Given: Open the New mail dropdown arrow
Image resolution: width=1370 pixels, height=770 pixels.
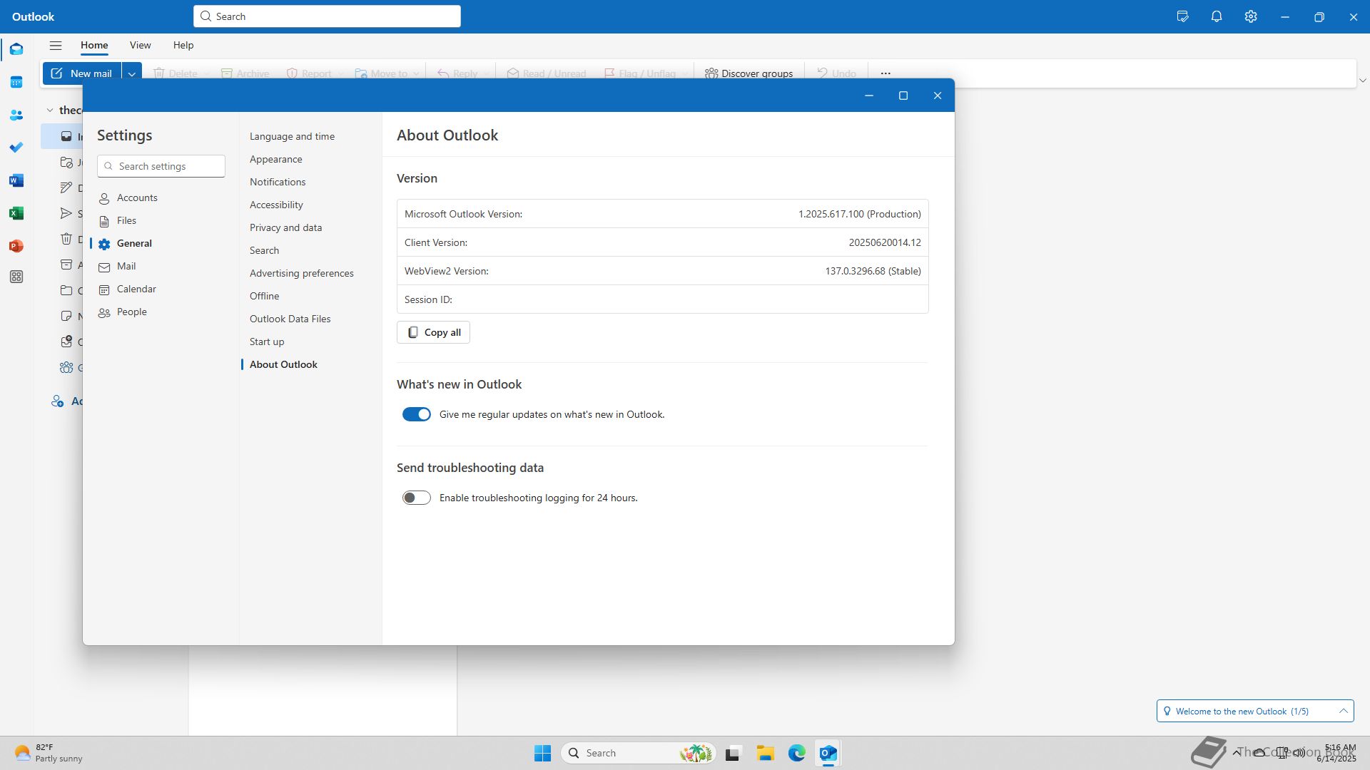Looking at the screenshot, I should [x=131, y=73].
